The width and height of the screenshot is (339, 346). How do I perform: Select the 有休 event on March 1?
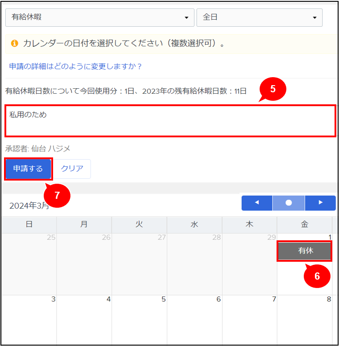pyautogui.click(x=305, y=251)
